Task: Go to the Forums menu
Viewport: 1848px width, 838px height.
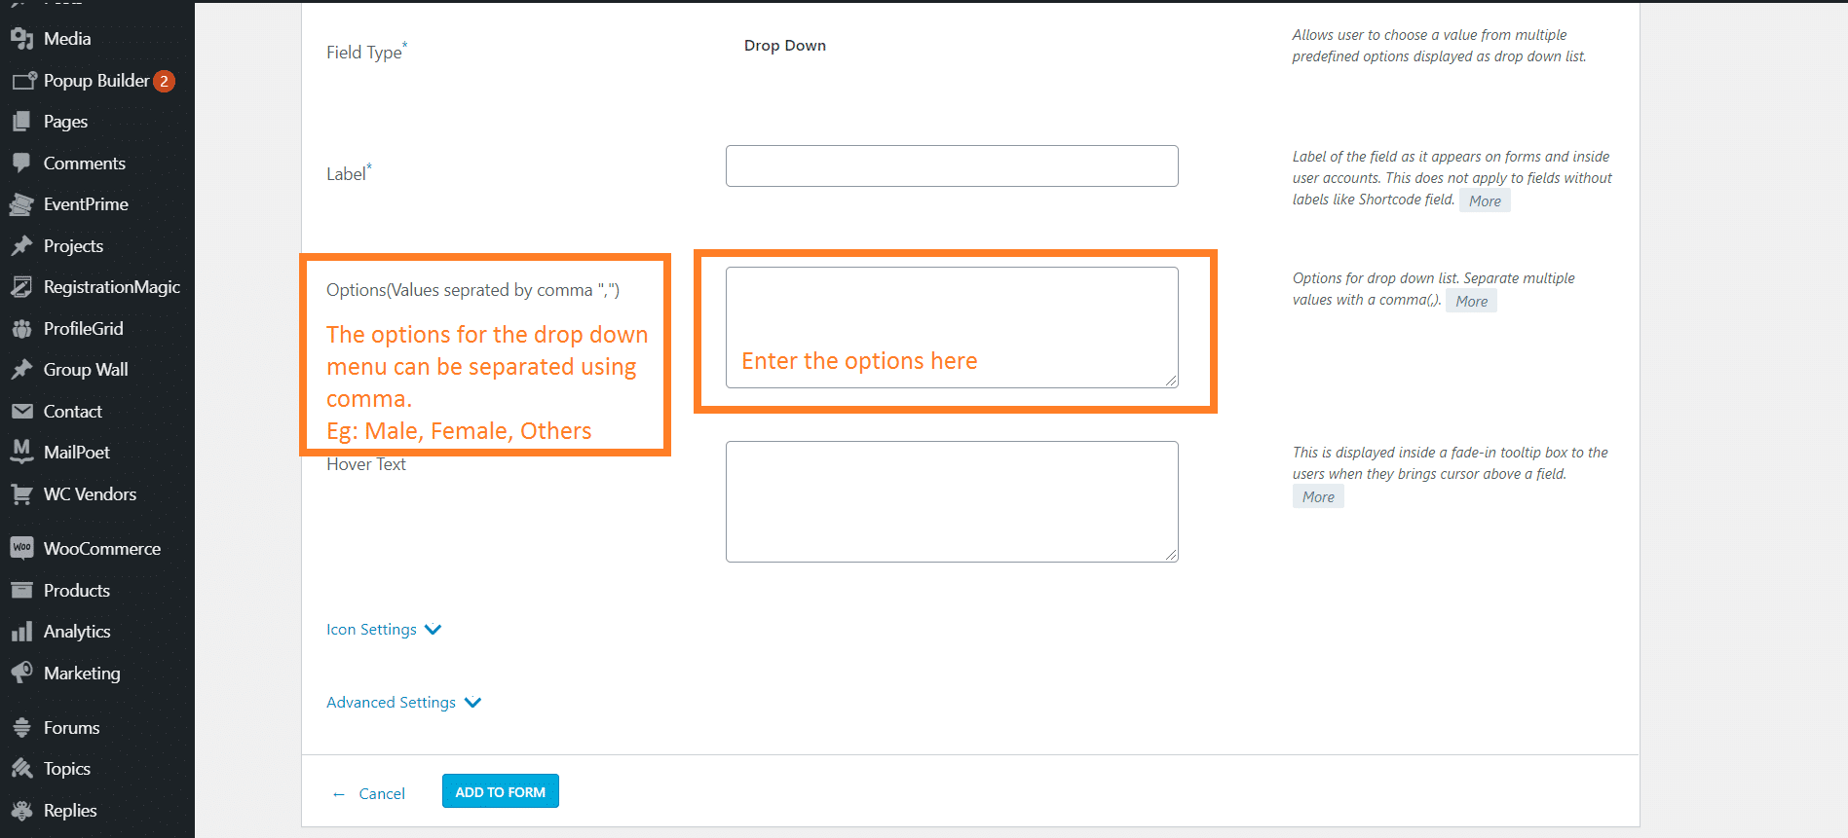Action: click(71, 728)
